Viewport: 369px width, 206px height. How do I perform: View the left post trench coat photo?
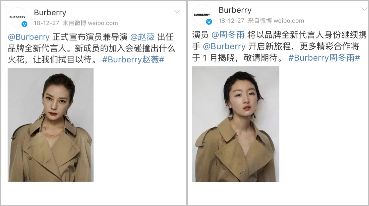coord(50,125)
